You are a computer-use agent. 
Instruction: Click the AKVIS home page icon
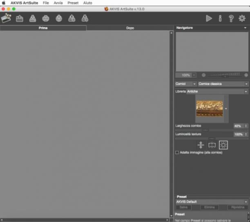pos(6,18)
